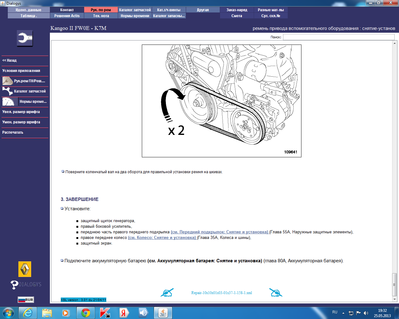Launch Internet Explorer from taskbar
This screenshot has width=399, height=319.
pyautogui.click(x=28, y=313)
